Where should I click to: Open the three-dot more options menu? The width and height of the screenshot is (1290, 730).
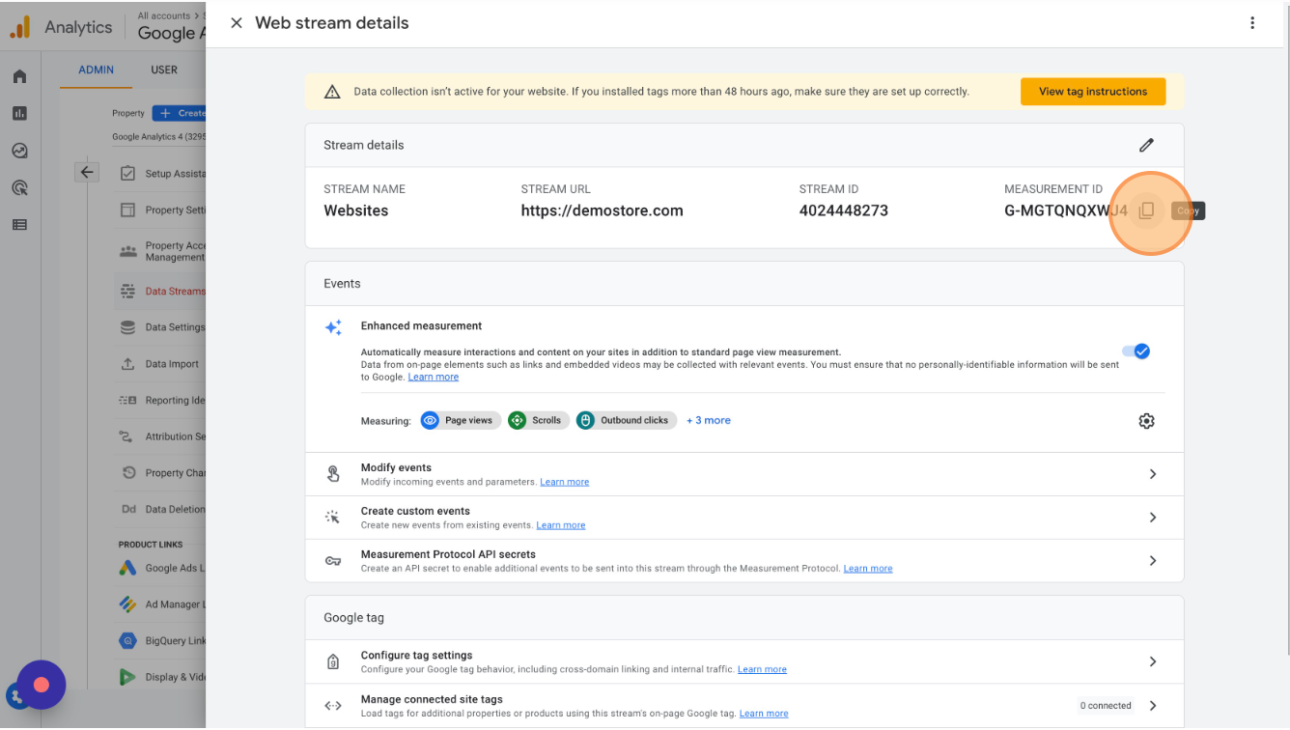1252,23
